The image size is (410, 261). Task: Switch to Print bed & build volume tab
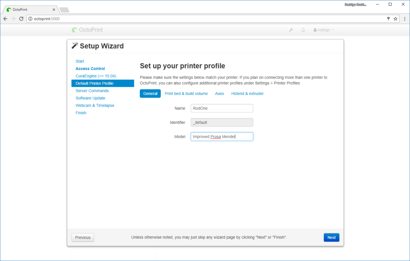[186, 93]
